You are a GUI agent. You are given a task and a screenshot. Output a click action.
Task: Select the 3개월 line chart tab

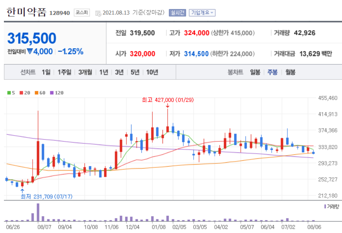point(85,72)
